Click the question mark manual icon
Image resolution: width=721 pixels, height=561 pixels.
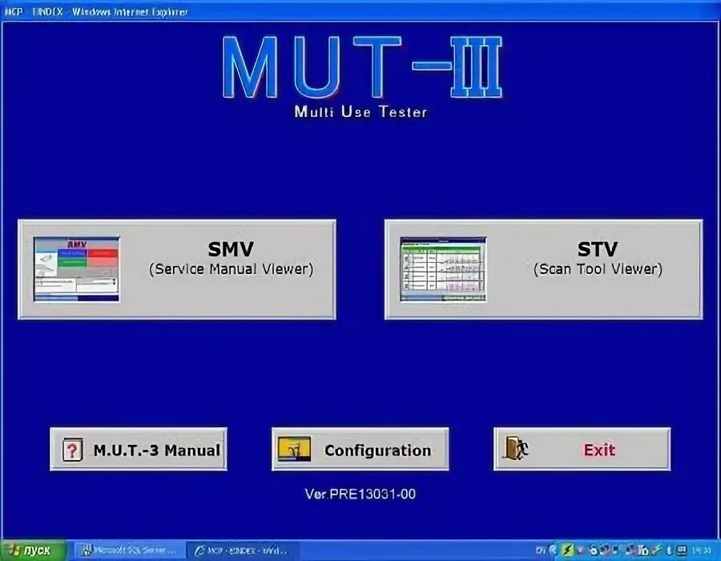[x=72, y=450]
